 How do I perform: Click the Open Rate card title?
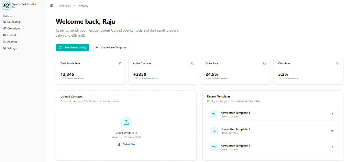click(x=212, y=63)
